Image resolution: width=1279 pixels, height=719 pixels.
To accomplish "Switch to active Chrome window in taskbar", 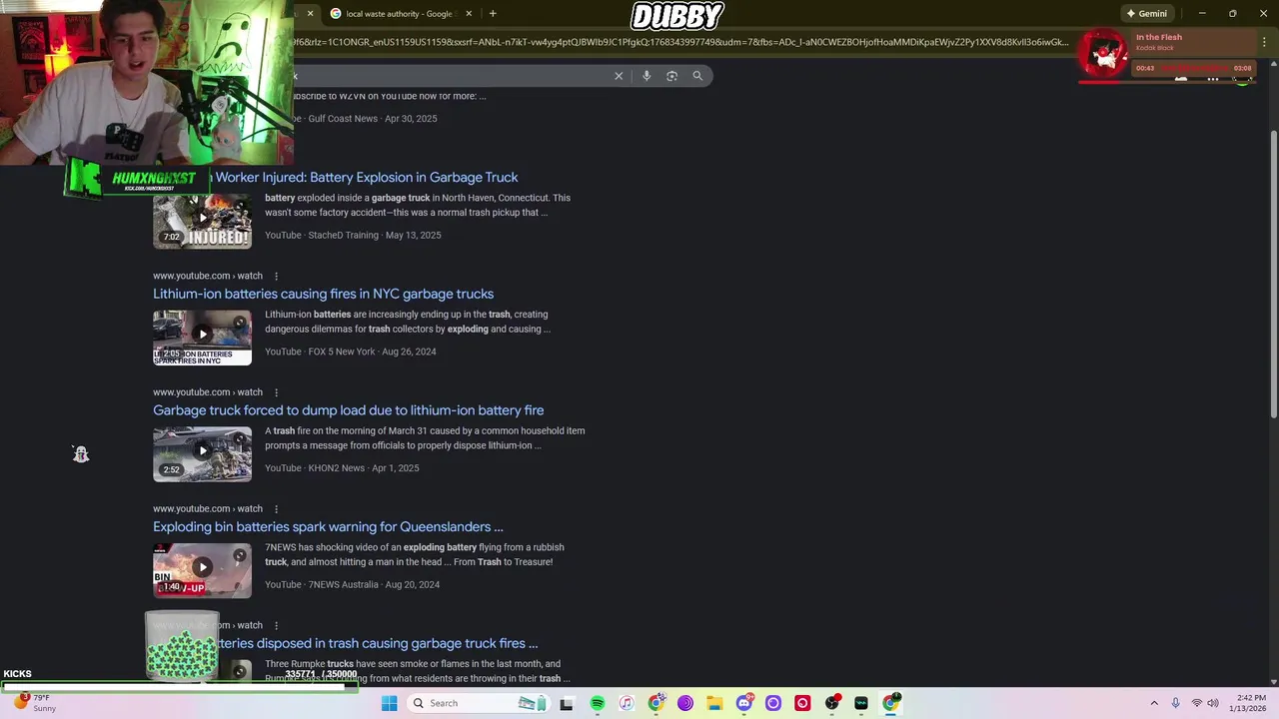I will [891, 703].
